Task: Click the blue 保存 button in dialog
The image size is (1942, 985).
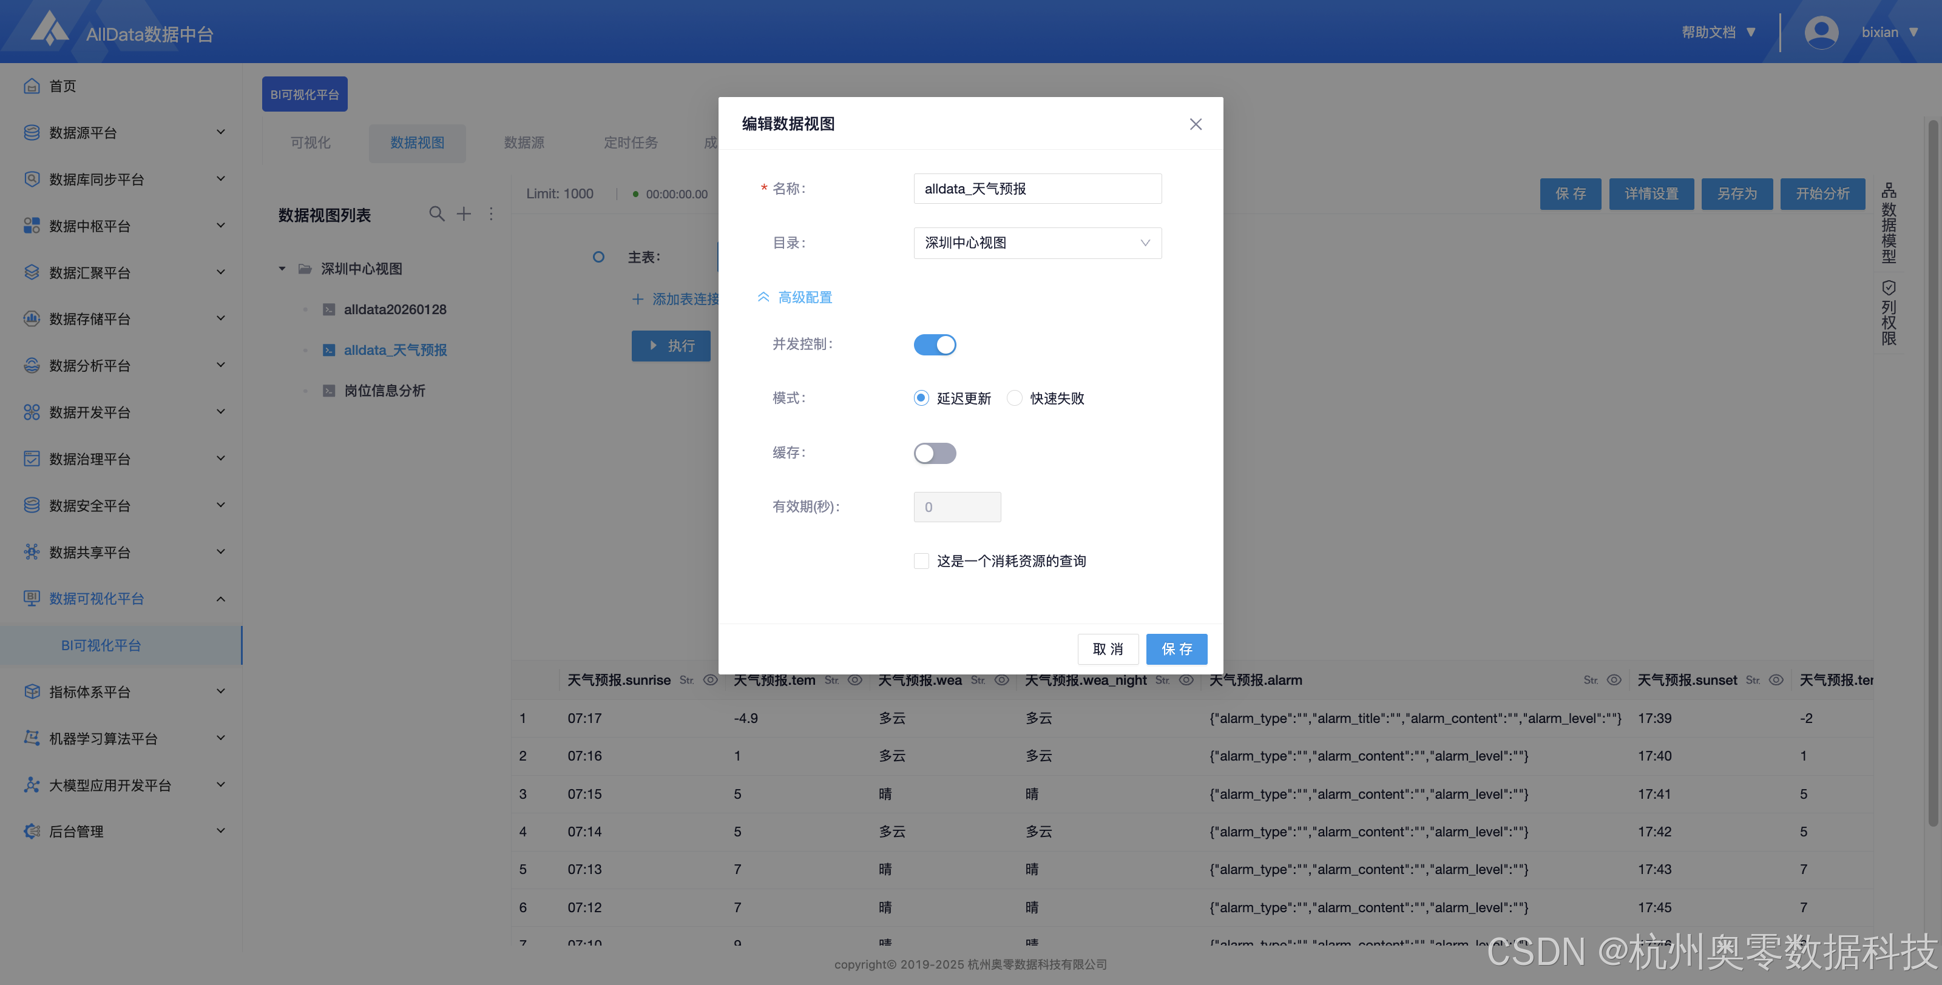Action: (1176, 649)
